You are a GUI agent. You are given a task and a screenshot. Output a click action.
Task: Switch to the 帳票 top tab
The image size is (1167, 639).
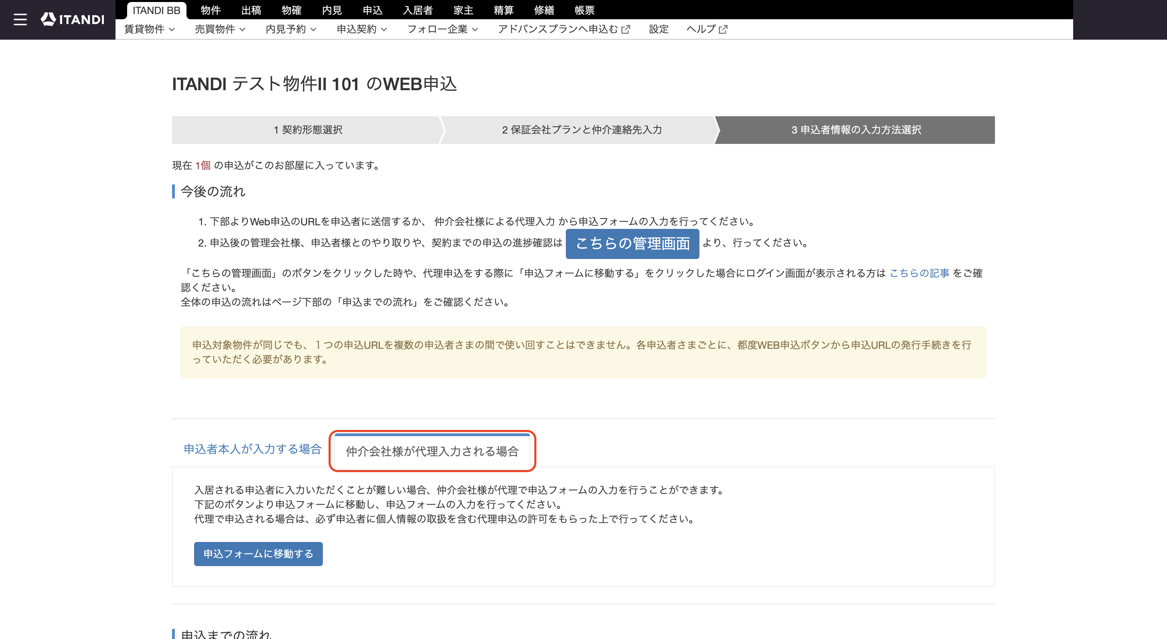pos(584,10)
